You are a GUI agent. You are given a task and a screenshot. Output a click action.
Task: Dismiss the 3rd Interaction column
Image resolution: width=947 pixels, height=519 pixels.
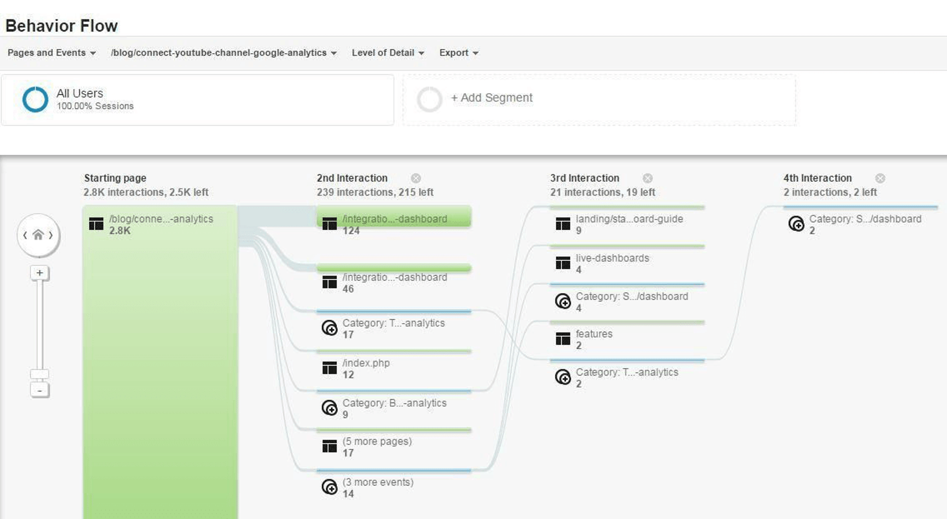[648, 178]
